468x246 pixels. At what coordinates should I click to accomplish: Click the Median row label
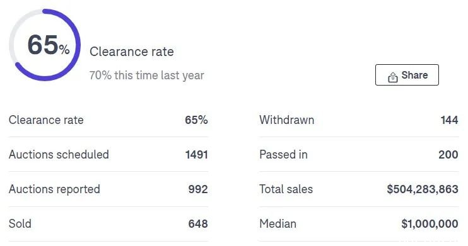pyautogui.click(x=278, y=223)
